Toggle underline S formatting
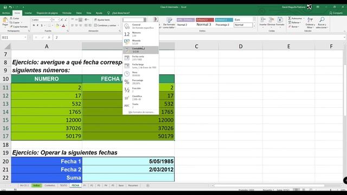The width and height of the screenshot is (347, 195). tap(41, 25)
